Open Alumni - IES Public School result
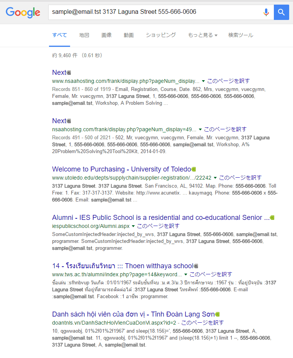 [160, 218]
